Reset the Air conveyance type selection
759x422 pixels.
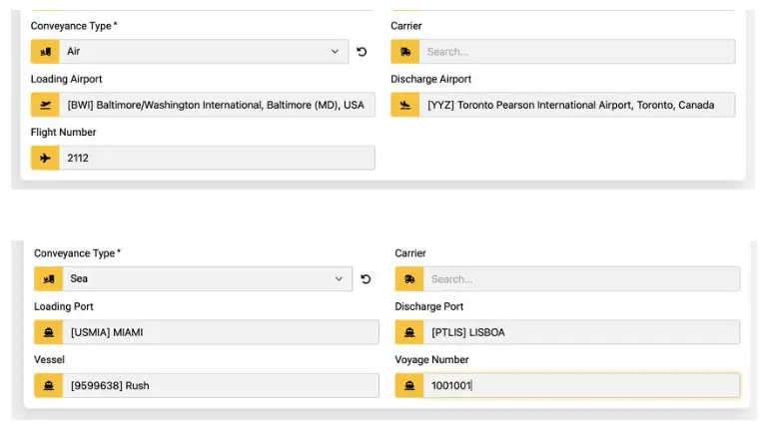coord(362,52)
